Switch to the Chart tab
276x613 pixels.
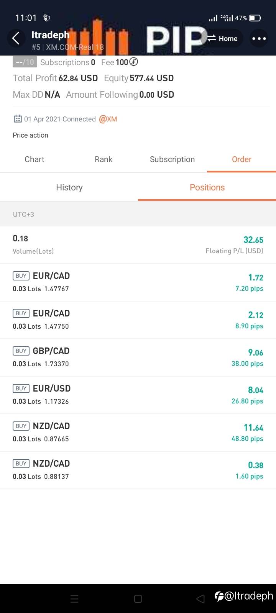click(x=34, y=159)
